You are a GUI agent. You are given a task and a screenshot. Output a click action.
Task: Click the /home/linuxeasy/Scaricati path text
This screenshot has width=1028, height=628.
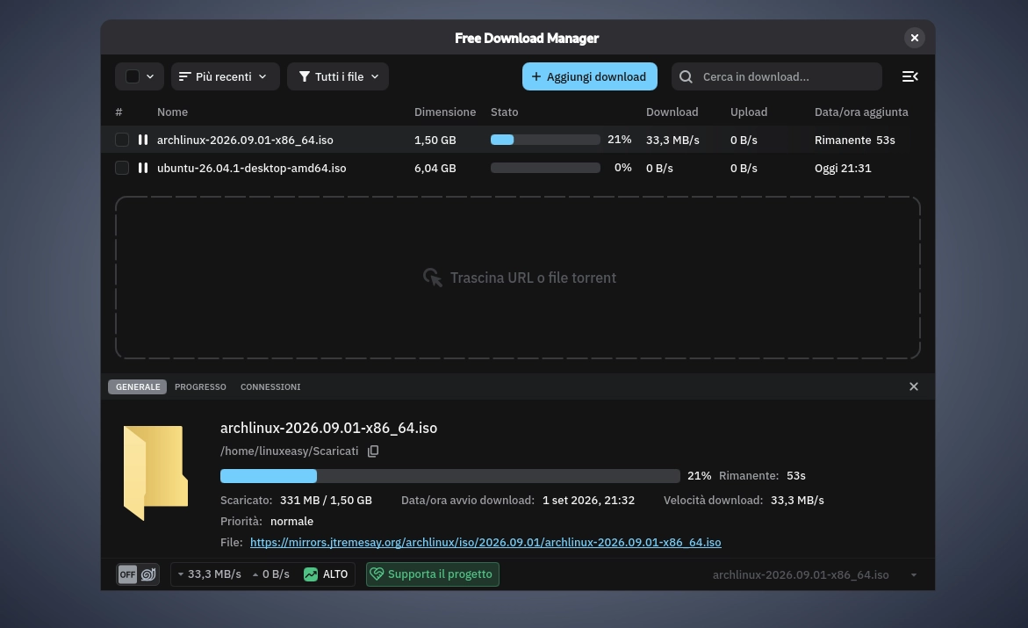pyautogui.click(x=289, y=451)
